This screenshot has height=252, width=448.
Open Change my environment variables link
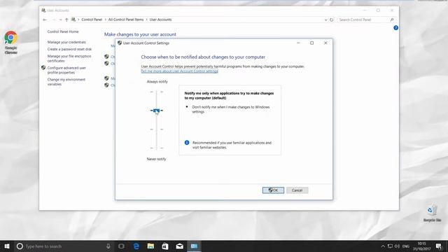(x=66, y=82)
